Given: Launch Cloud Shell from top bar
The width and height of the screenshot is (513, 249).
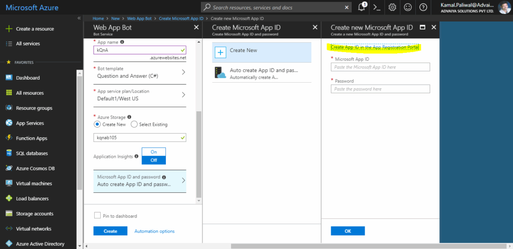Looking at the screenshot, I should coord(377,8).
